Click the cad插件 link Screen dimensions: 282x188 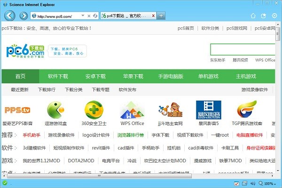(126, 148)
